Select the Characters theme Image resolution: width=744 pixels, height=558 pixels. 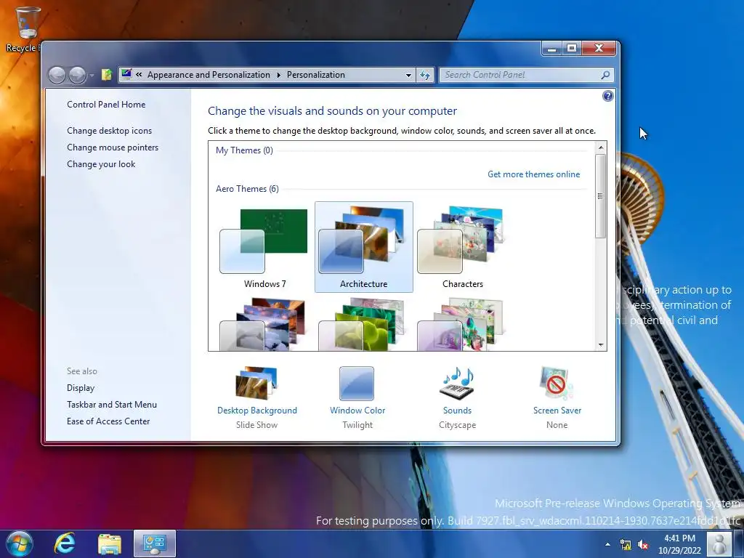pos(463,247)
